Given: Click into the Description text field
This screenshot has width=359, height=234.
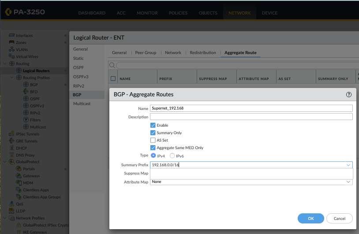Looking at the screenshot, I should (x=251, y=117).
